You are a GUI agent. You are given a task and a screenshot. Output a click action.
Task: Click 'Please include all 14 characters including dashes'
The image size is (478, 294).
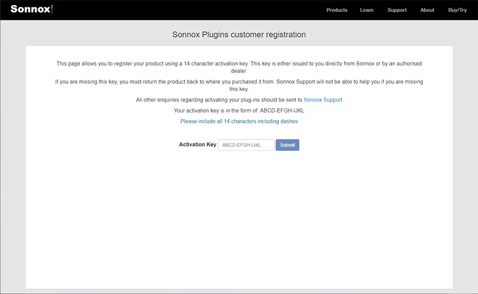click(239, 121)
